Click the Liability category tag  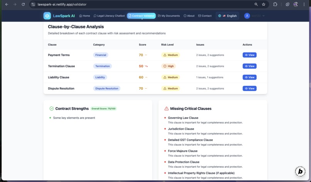click(x=100, y=78)
